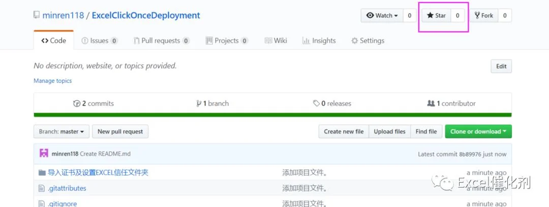
Task: Click the Find file button
Action: [426, 131]
